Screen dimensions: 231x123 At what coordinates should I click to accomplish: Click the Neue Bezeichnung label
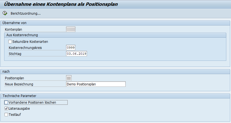coord(19,84)
